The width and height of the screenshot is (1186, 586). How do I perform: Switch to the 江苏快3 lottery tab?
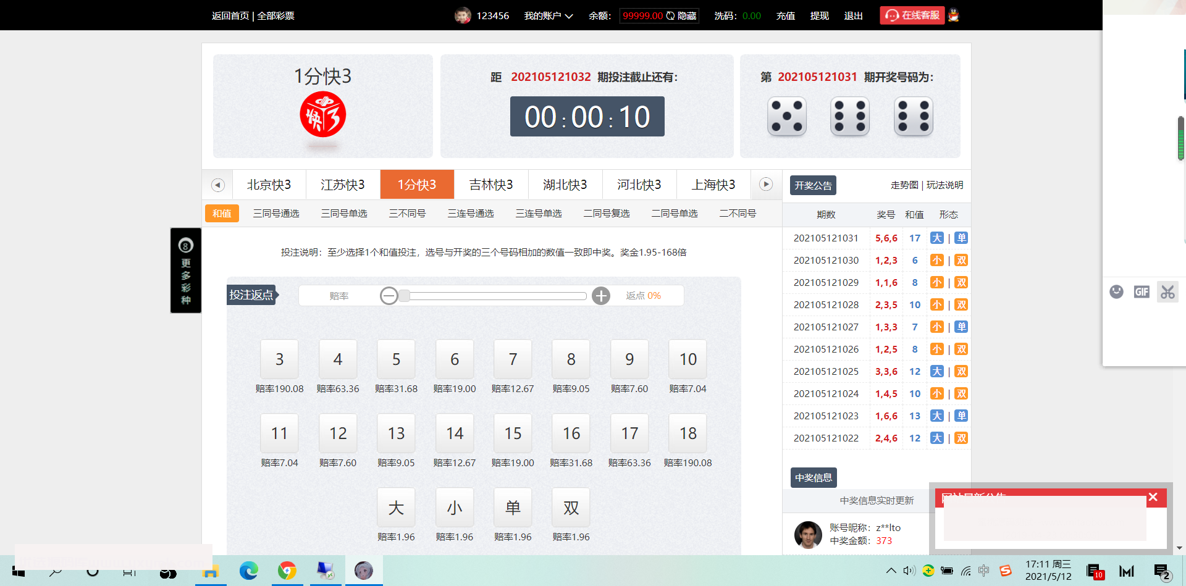[x=343, y=185]
